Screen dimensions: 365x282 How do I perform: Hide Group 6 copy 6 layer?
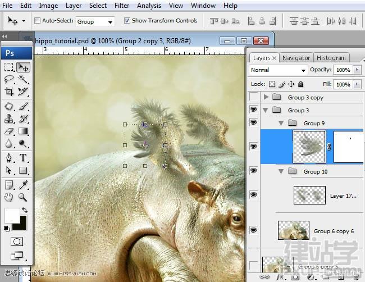pyautogui.click(x=253, y=230)
